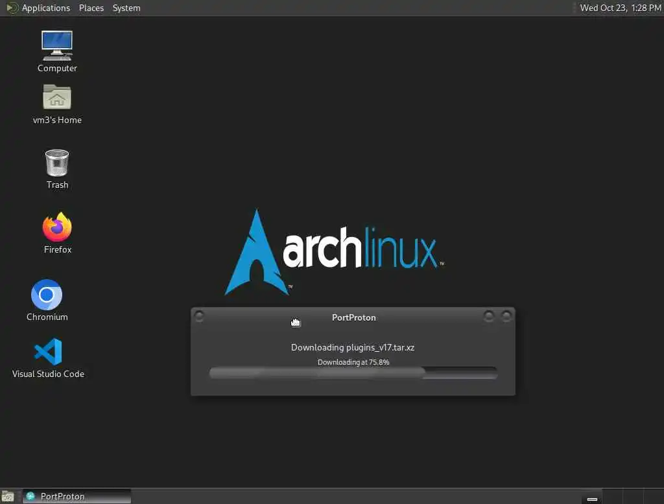664x504 pixels.
Task: Open the Applications menu
Action: [46, 8]
